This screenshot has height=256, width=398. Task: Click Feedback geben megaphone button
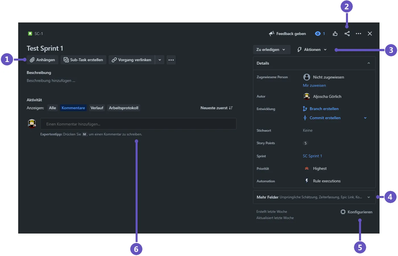[287, 34]
